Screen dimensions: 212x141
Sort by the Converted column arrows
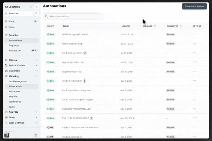[x=181, y=26]
